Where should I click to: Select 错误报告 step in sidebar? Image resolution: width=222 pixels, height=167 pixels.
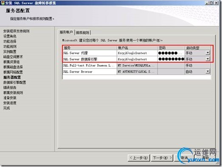point(10,88)
